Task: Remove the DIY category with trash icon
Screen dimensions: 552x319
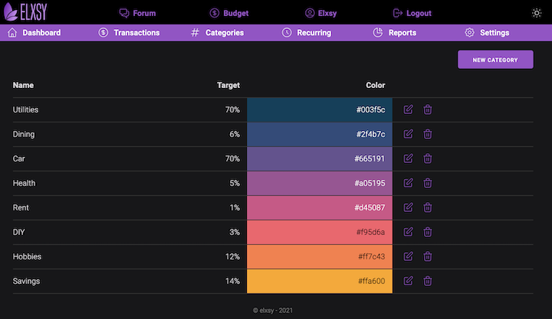Action: pos(428,232)
